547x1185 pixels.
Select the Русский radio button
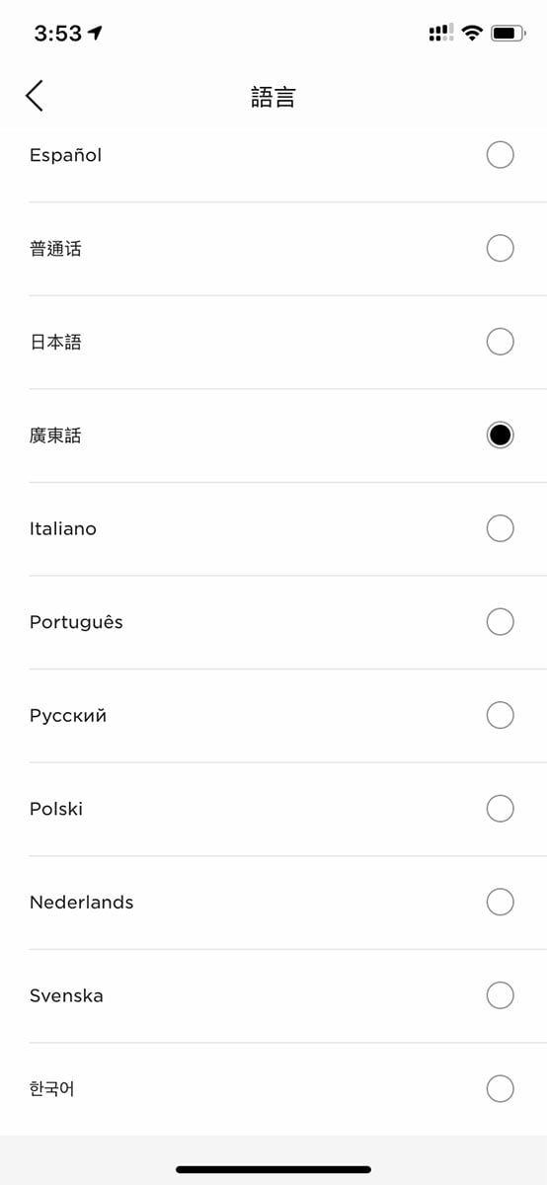(x=501, y=715)
